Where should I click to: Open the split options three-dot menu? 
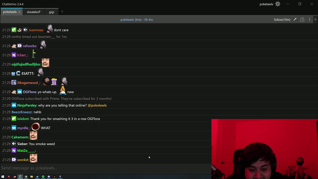click(x=310, y=19)
